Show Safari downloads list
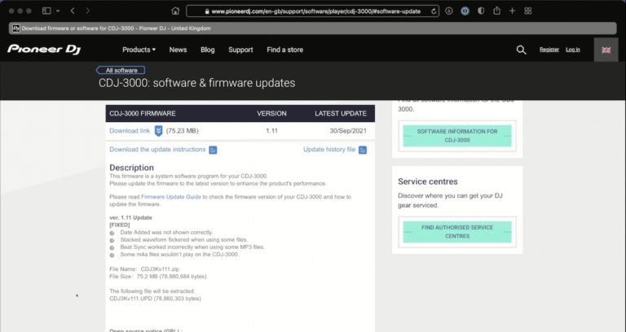This screenshot has width=626, height=332. pyautogui.click(x=449, y=11)
